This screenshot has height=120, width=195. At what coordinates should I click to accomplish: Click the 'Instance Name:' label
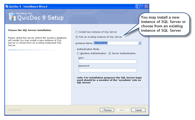click(84, 43)
